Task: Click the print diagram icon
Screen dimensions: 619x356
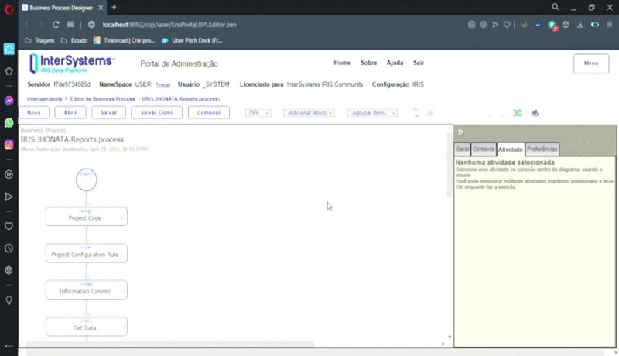Action: [535, 113]
